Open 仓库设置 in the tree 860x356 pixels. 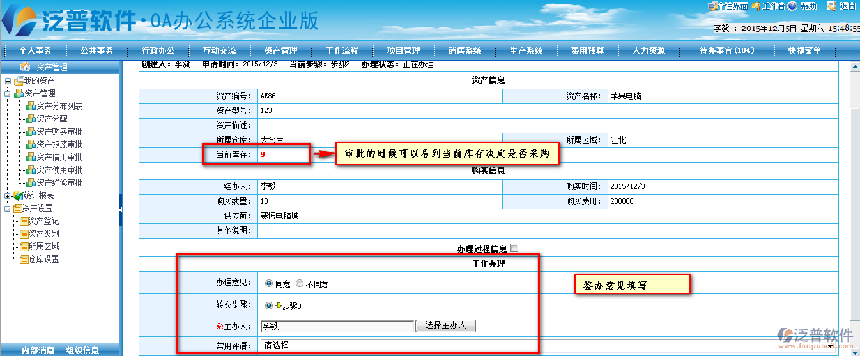pos(44,260)
